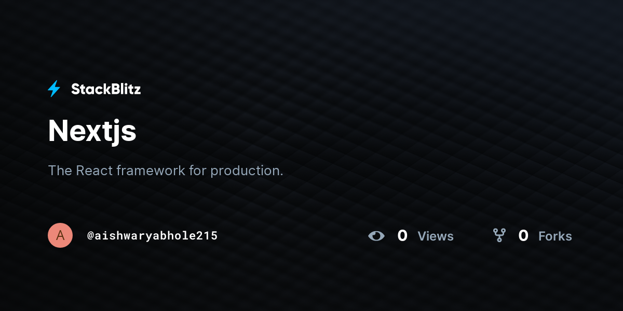The height and width of the screenshot is (311, 623).
Task: Click the fork icon beside Forks
Action: [499, 236]
